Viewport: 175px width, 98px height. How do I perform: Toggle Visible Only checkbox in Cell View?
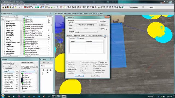point(31,67)
